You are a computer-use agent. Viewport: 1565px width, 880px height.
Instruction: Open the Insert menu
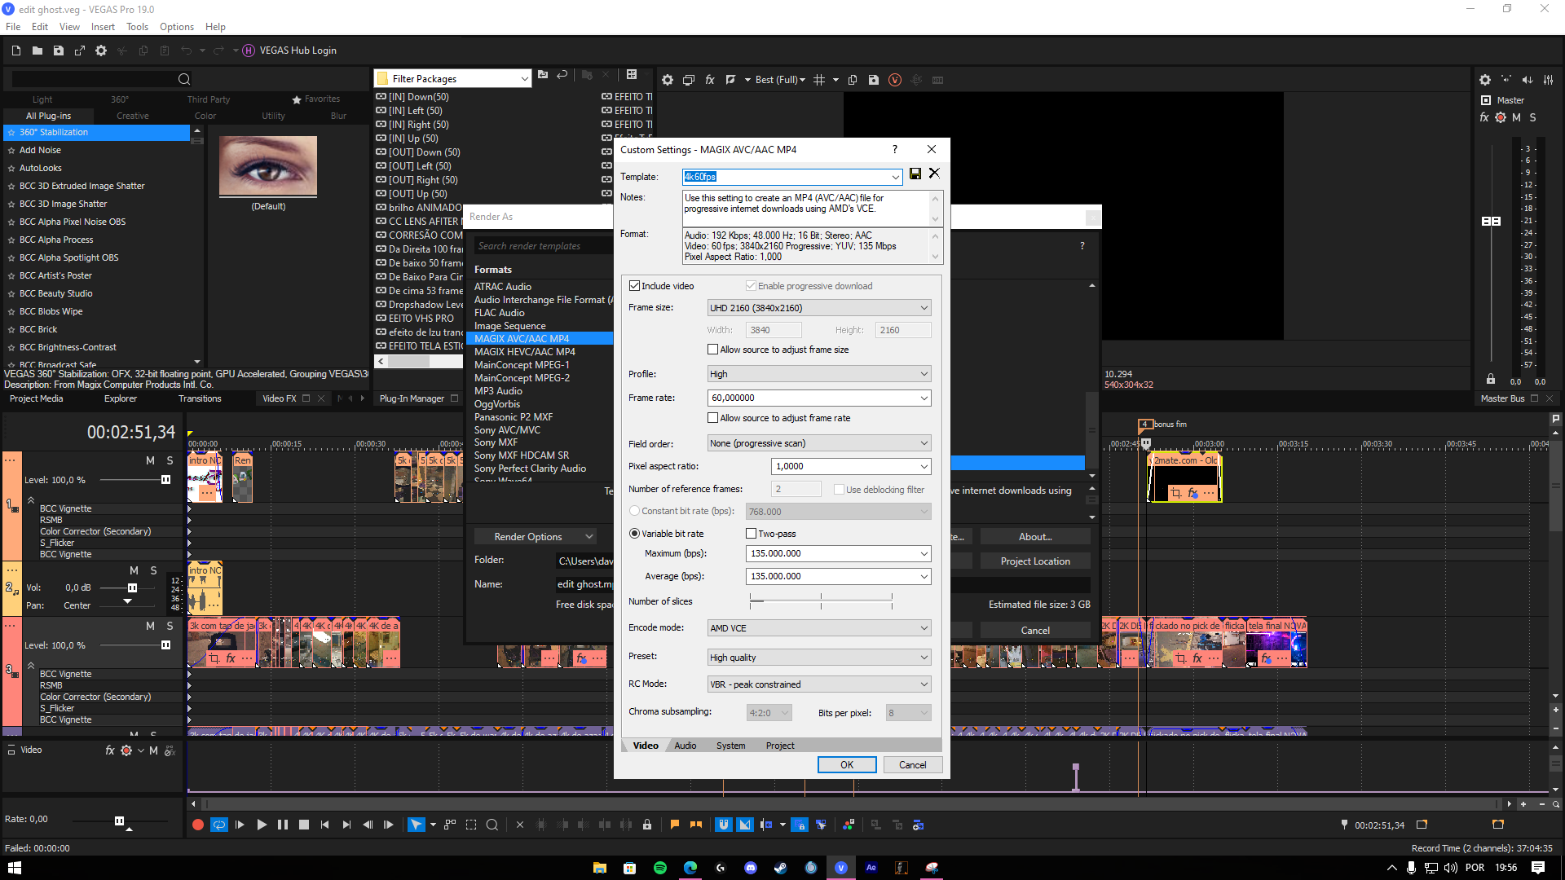pyautogui.click(x=103, y=27)
